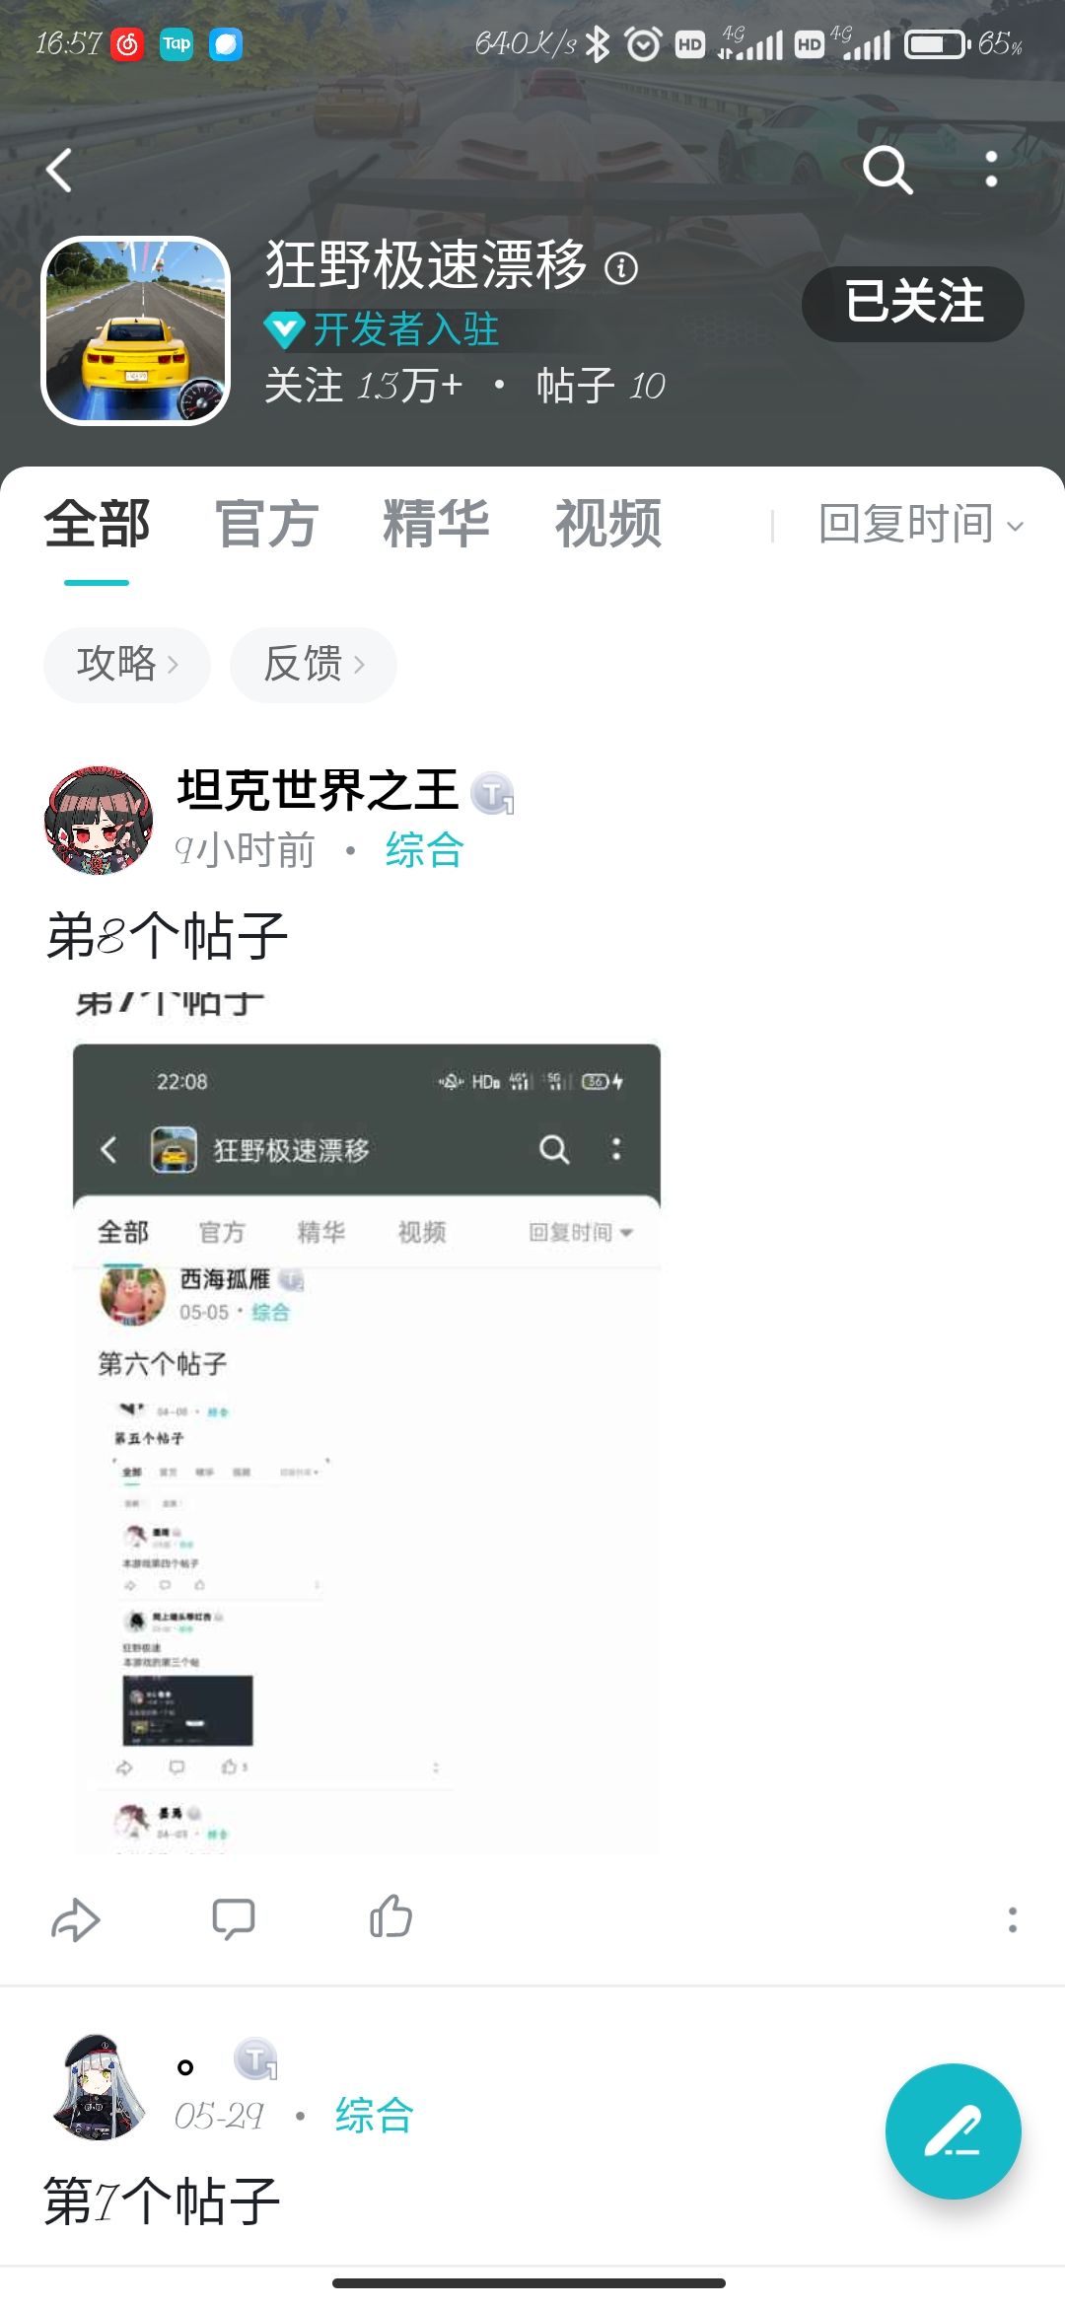Open the embedded screenshot image in post
The width and height of the screenshot is (1065, 2308).
click(x=367, y=1420)
